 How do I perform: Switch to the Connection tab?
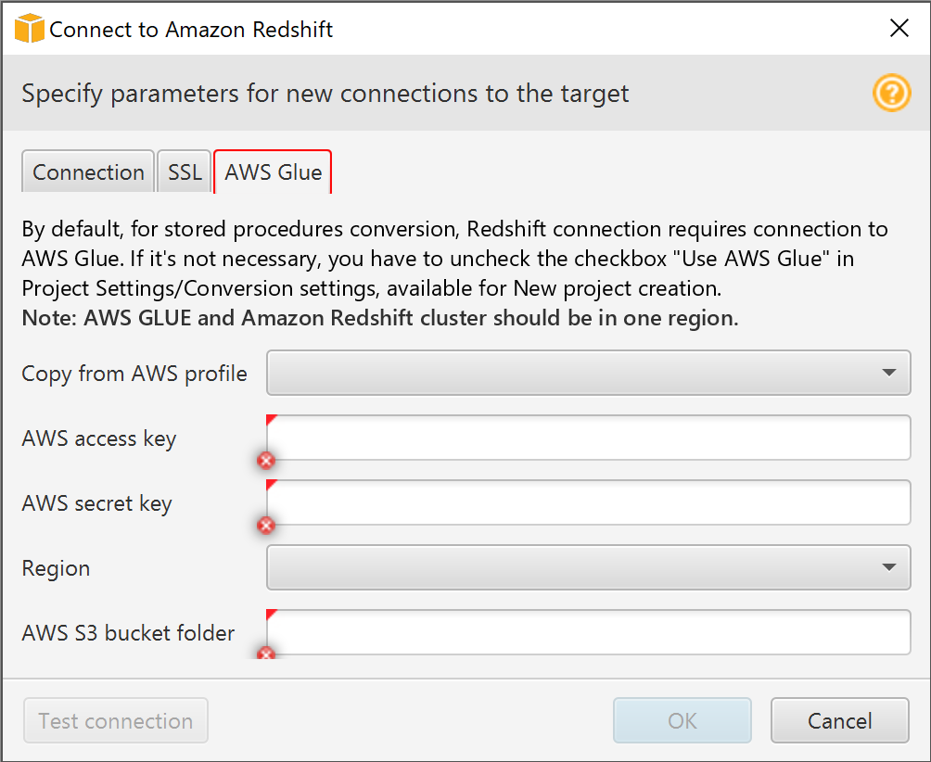pyautogui.click(x=88, y=172)
